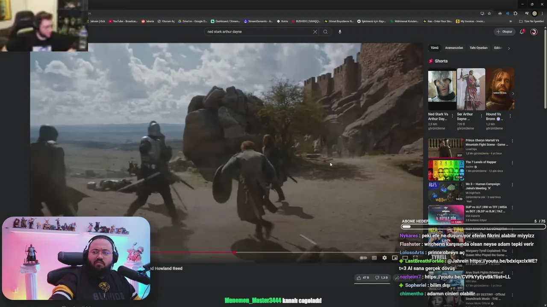The image size is (547, 307).
Task: Open the Ned Stark Vs Arthur Dayne short
Action: tap(442, 90)
